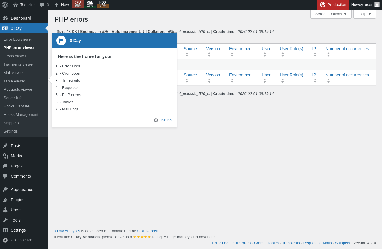This screenshot has width=382, height=249.
Task: Click the Production environment globe icon
Action: [323, 5]
